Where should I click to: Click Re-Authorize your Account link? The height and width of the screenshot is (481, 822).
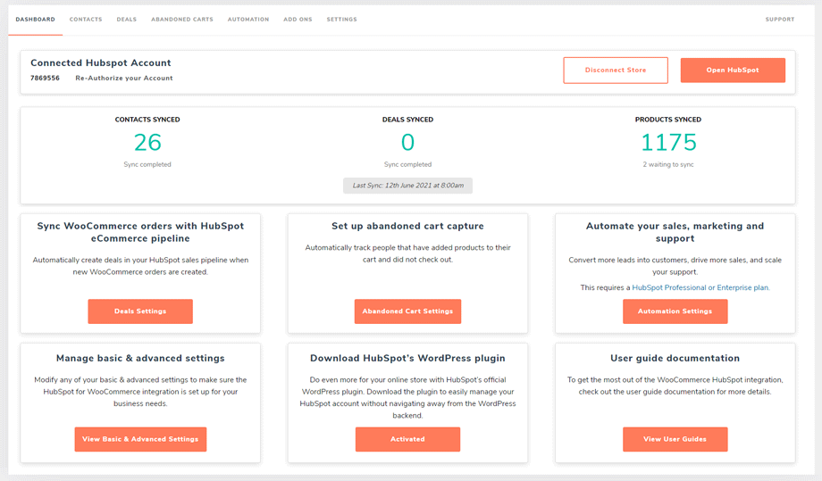pyautogui.click(x=124, y=78)
